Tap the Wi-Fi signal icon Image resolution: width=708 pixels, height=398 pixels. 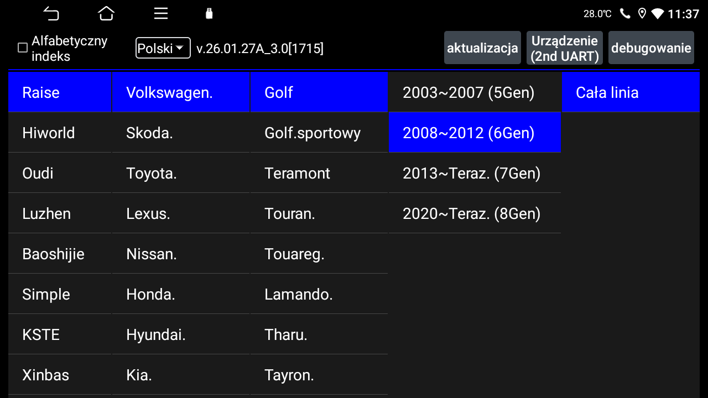(x=658, y=14)
